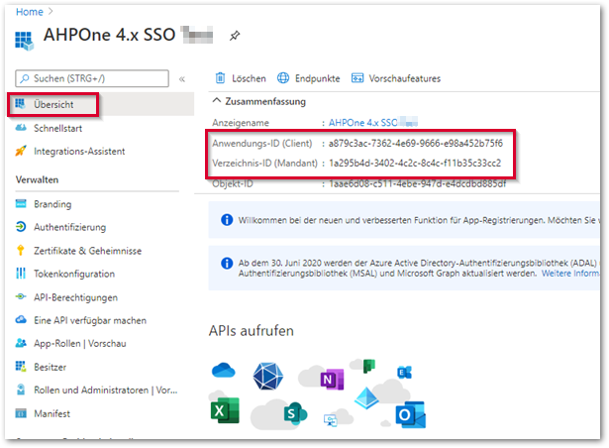Open Tokenkonfiguration in sidebar
The image size is (609, 448).
[x=74, y=275]
